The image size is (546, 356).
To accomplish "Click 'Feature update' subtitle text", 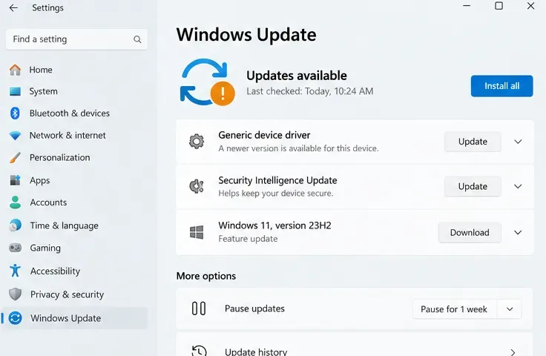I will click(248, 239).
